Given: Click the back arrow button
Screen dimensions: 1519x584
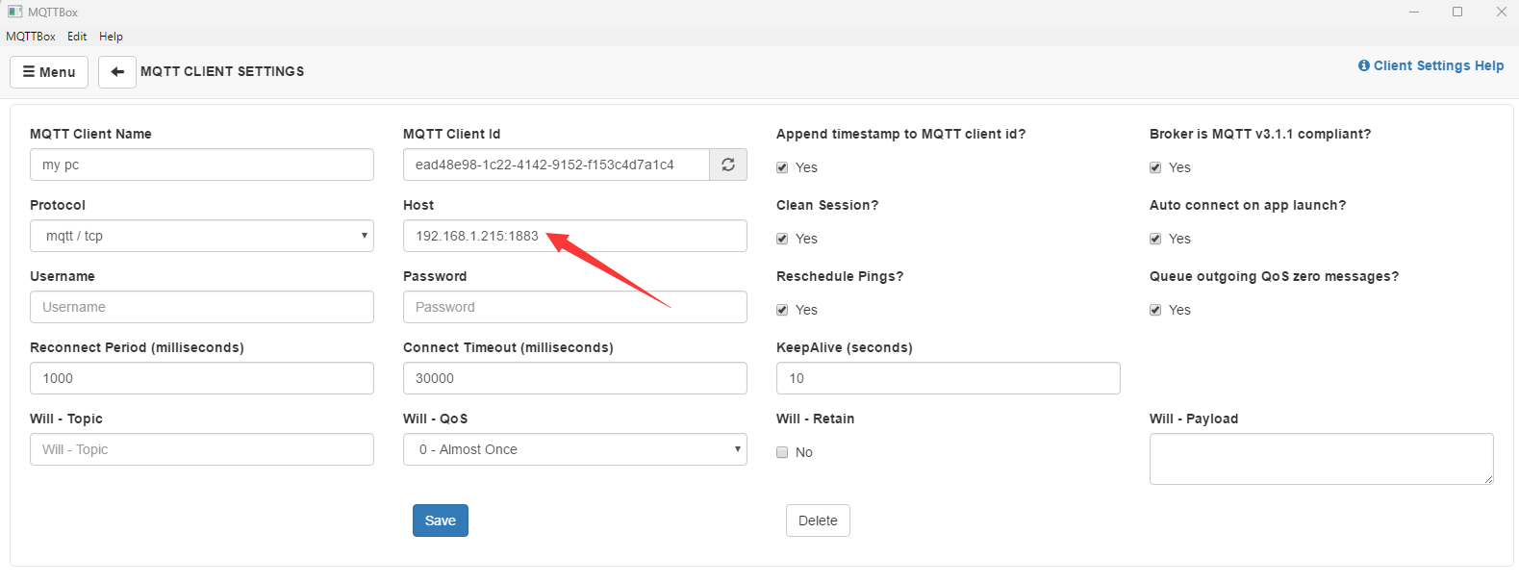Looking at the screenshot, I should click(117, 72).
